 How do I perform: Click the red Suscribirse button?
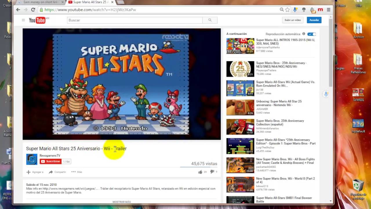click(51, 161)
